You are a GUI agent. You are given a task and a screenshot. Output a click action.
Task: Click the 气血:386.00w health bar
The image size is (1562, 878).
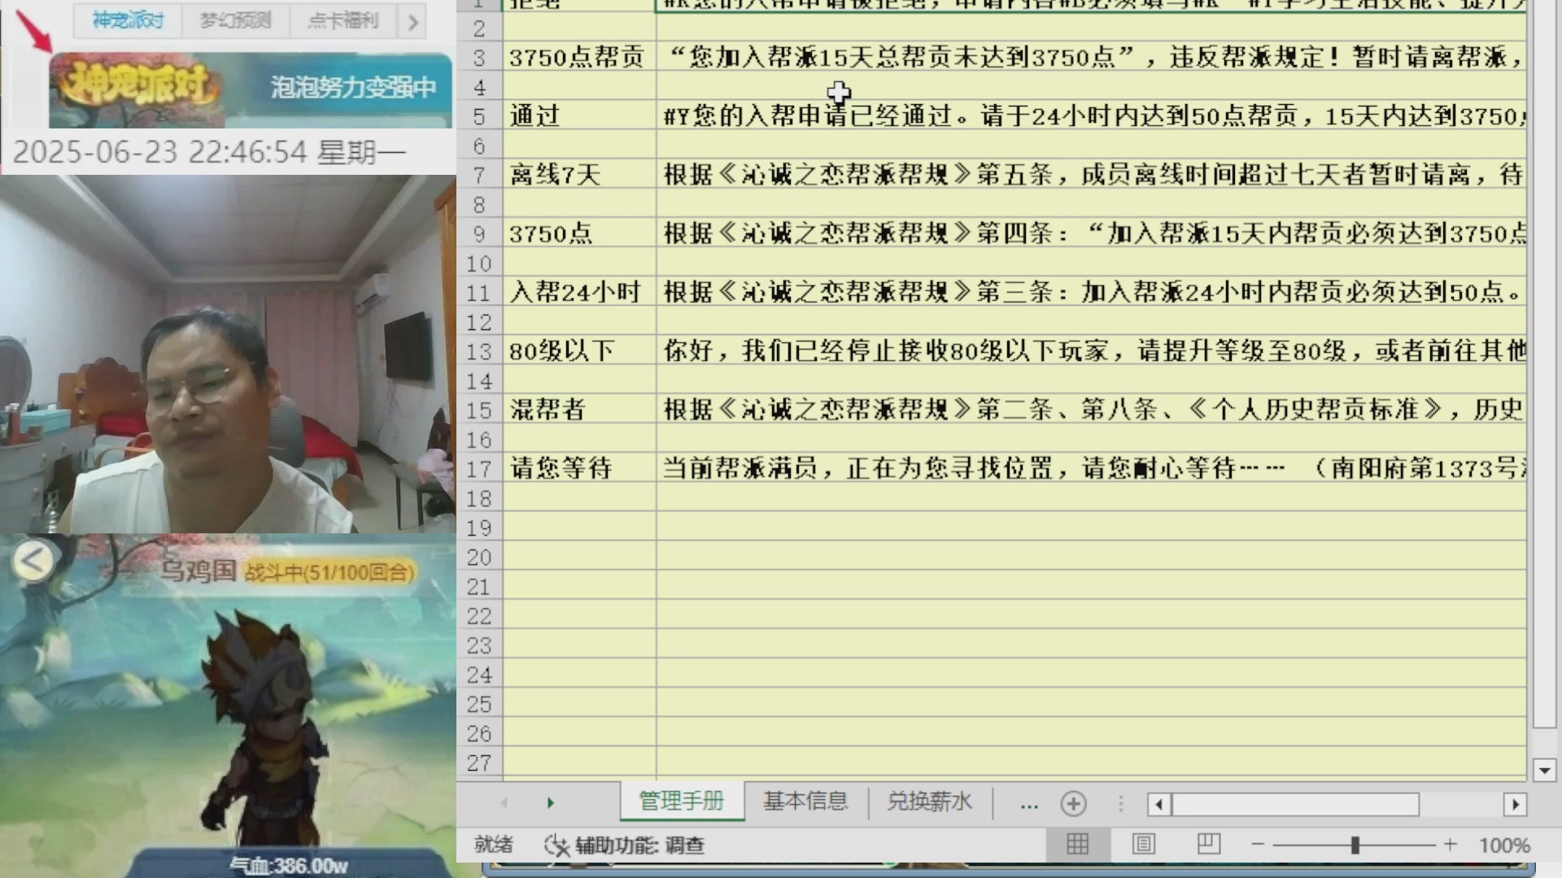click(x=289, y=865)
